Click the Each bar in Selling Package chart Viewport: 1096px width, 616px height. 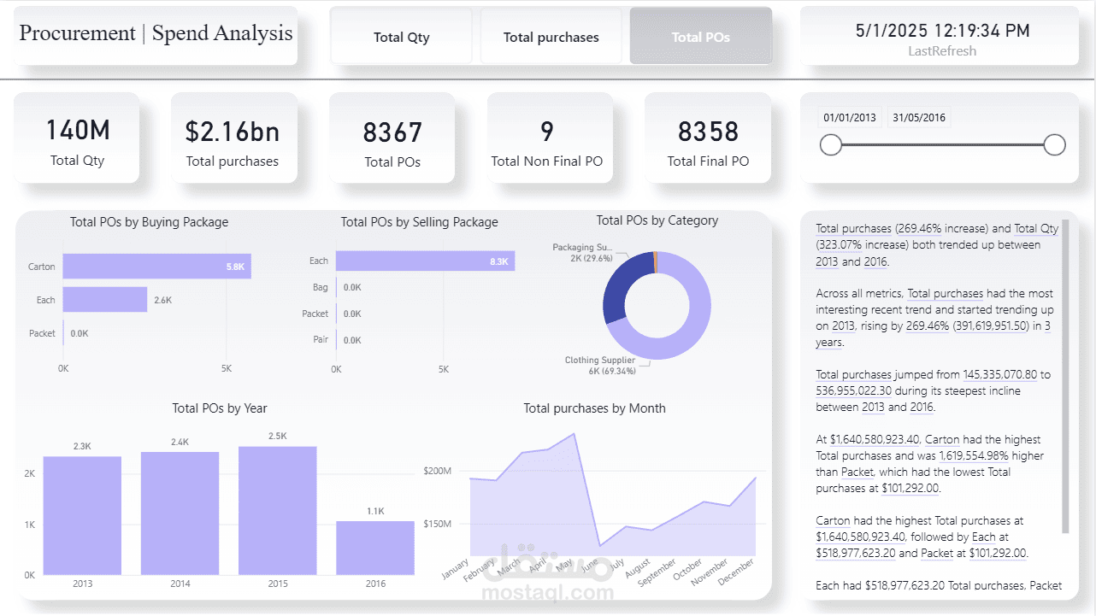point(425,261)
